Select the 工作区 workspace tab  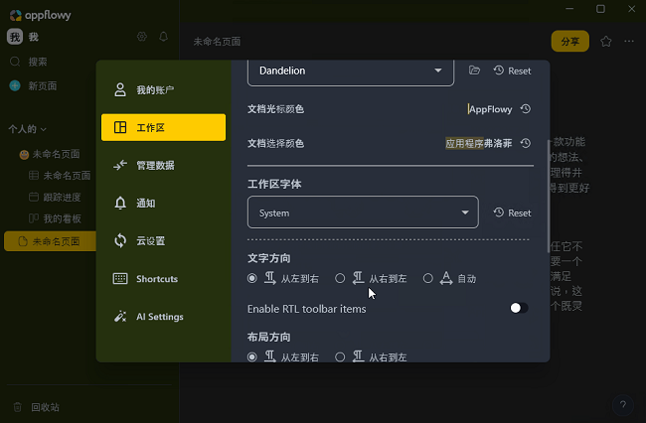point(163,127)
